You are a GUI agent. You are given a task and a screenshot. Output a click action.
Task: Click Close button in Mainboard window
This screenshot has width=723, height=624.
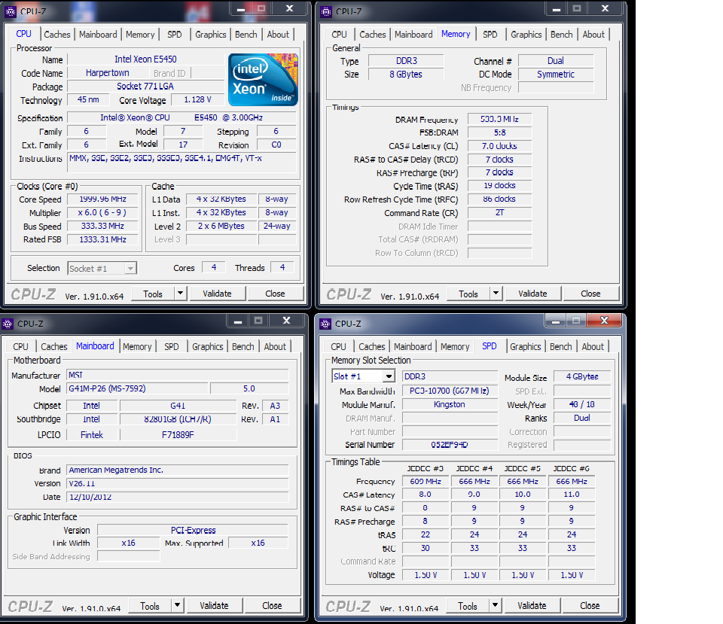point(272,606)
